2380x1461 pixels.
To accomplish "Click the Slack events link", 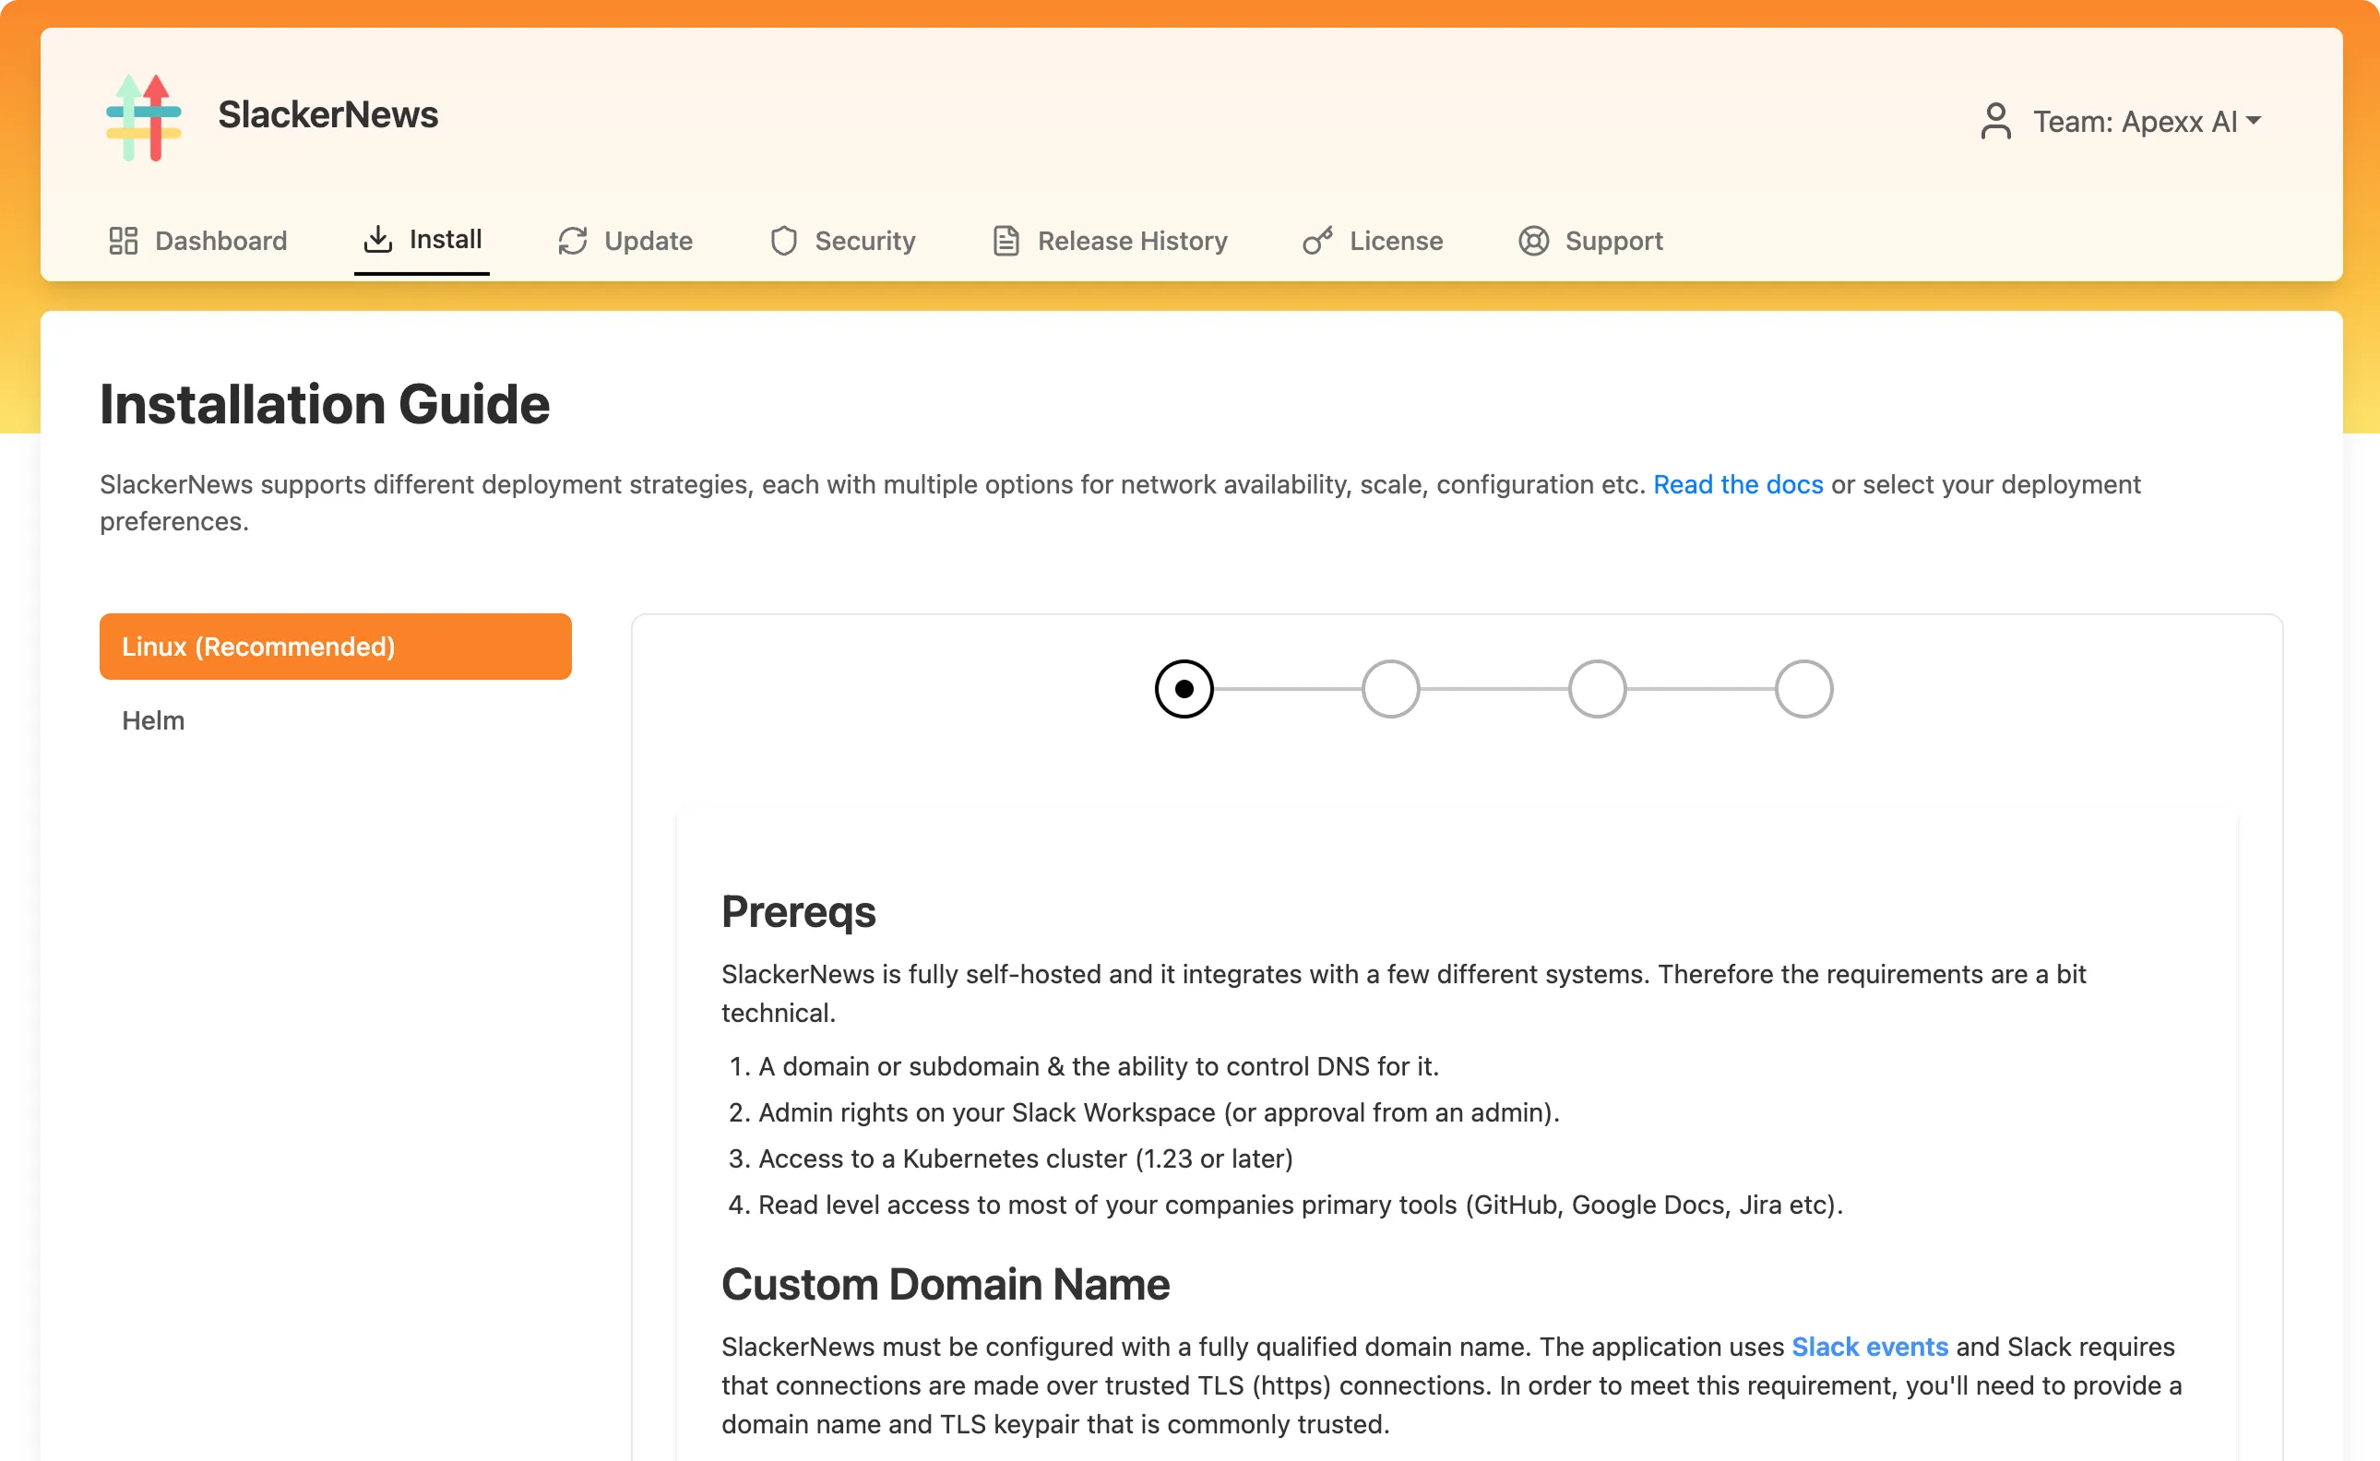I will 1868,1346.
